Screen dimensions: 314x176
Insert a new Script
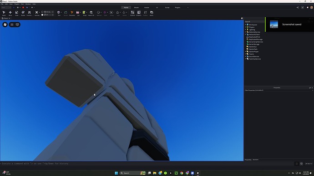click(x=84, y=13)
